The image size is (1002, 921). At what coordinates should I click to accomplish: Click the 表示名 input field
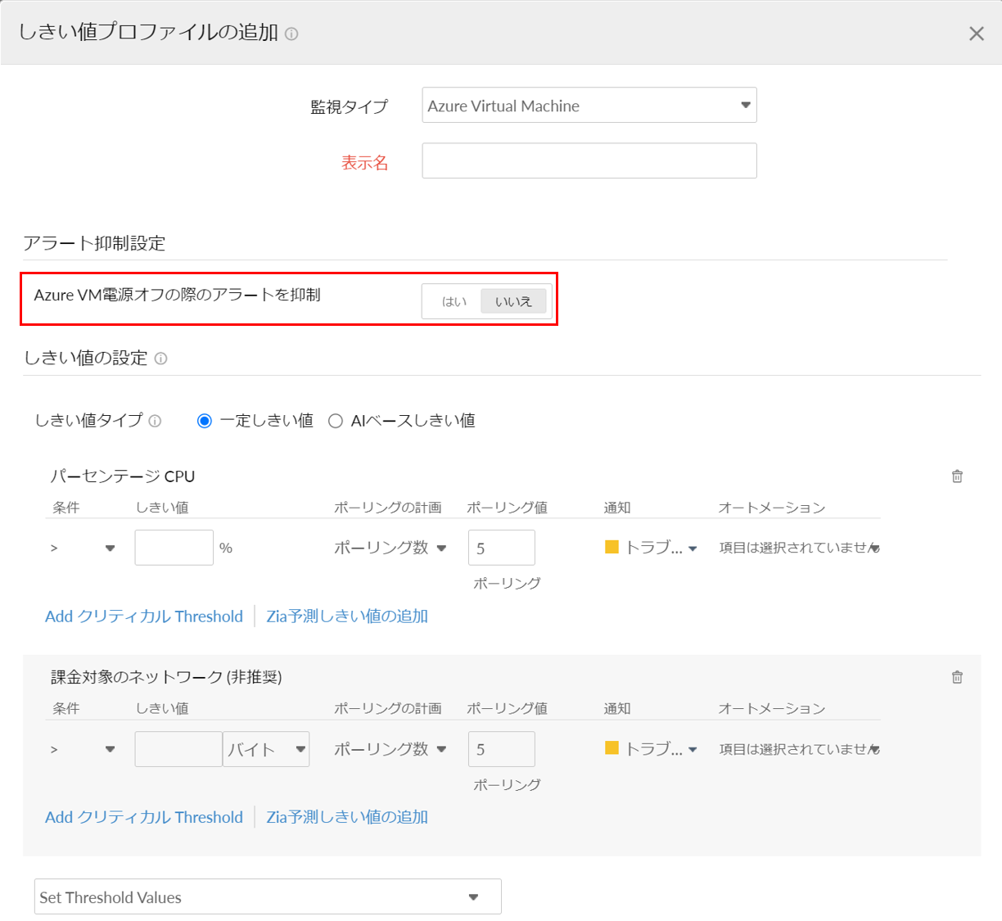click(589, 160)
